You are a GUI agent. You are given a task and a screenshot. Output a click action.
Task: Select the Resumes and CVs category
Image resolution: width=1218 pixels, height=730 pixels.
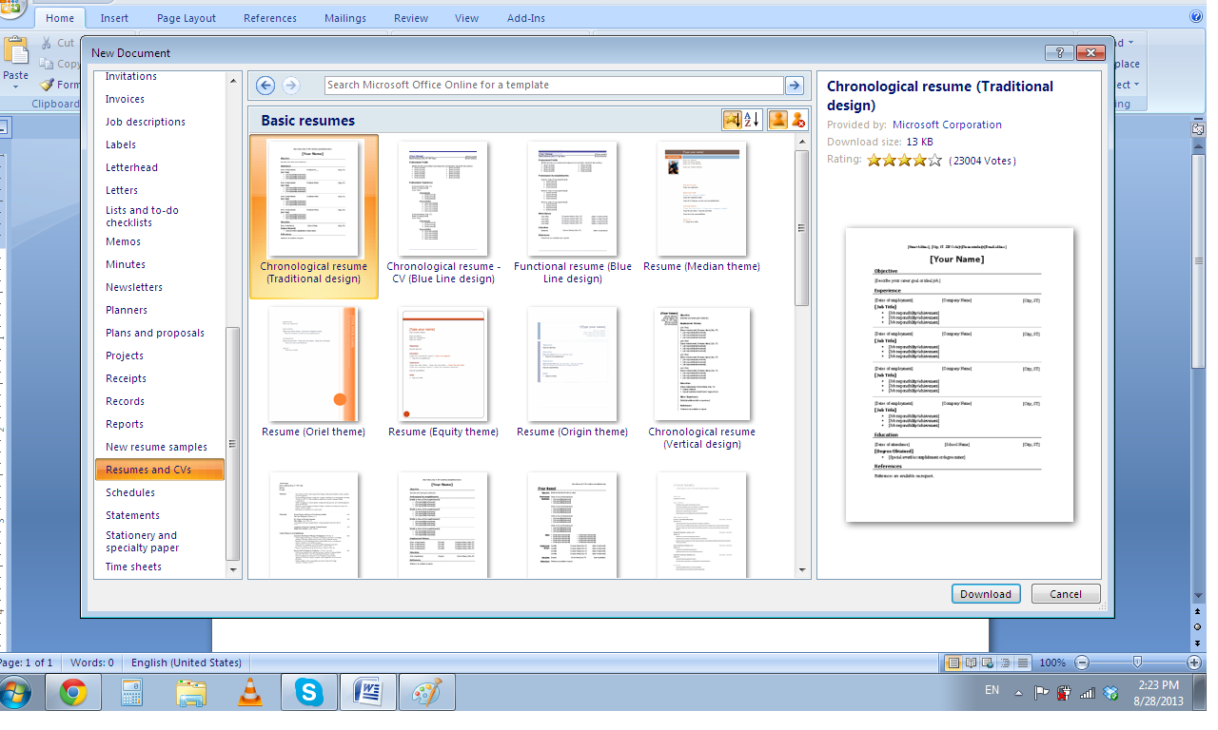pyautogui.click(x=160, y=470)
